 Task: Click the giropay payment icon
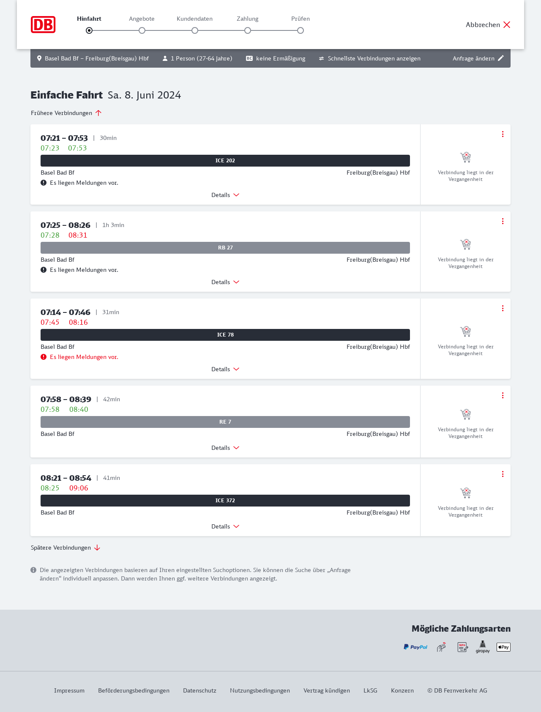coord(483,647)
